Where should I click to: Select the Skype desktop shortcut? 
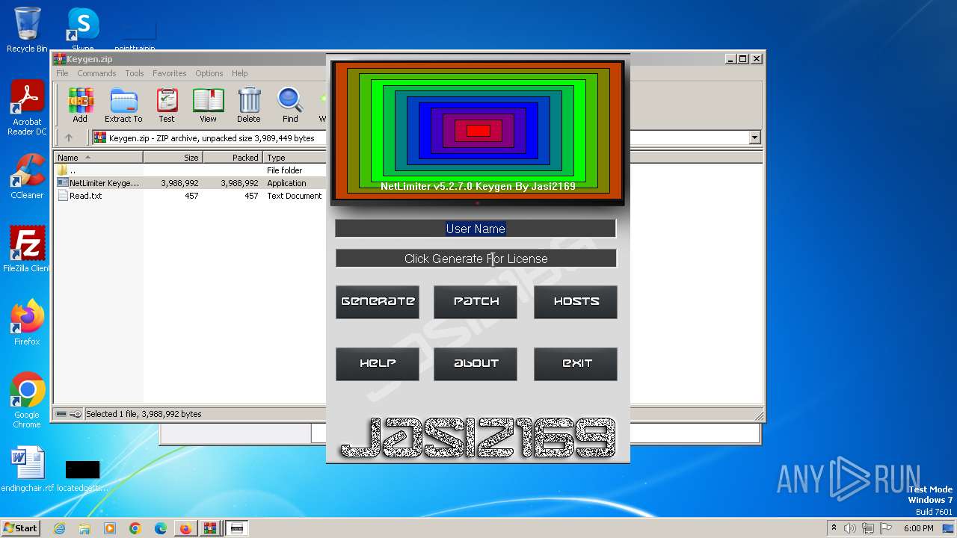pyautogui.click(x=82, y=30)
